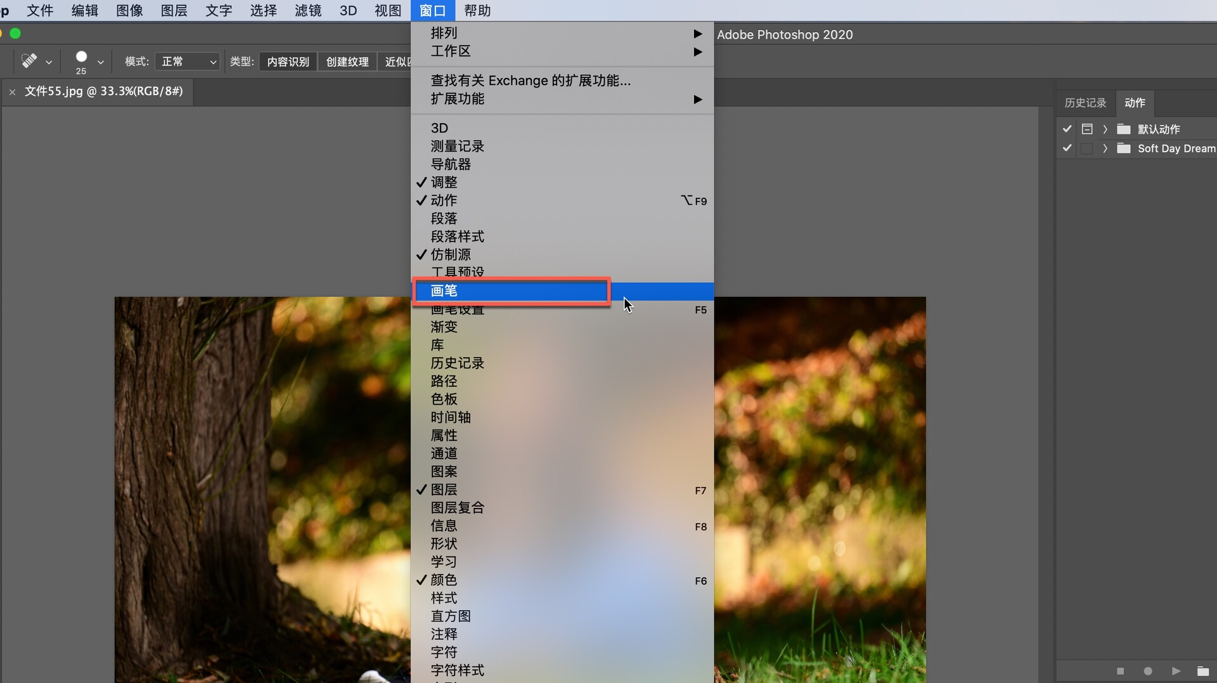Toggle the checked 调整 panel
This screenshot has height=683, width=1217.
(x=562, y=182)
